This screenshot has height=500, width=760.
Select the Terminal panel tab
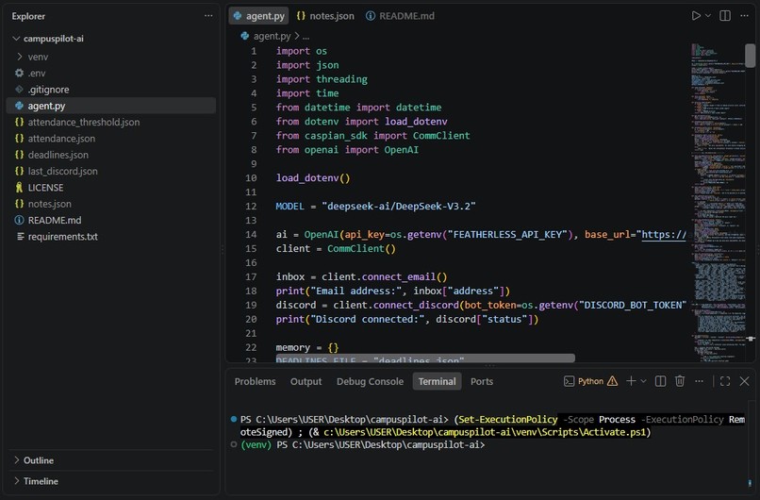(438, 382)
